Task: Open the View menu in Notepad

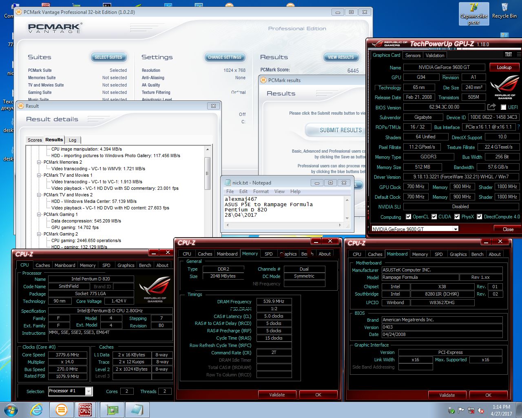Action: tap(279, 191)
